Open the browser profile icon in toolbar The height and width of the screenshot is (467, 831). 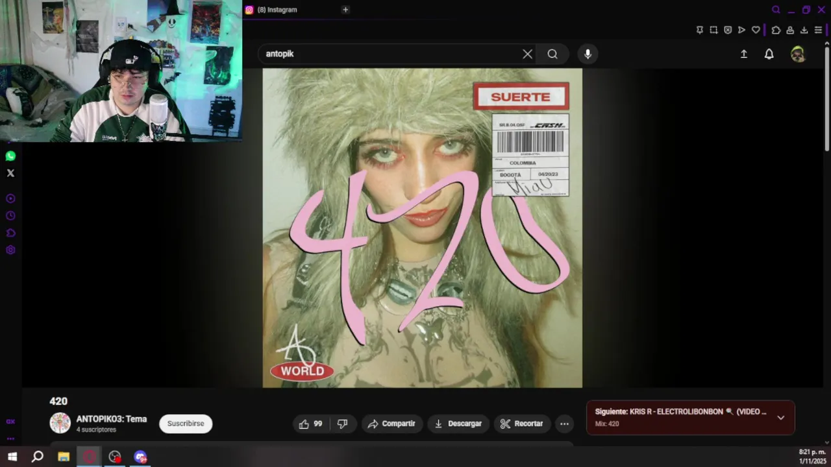click(x=790, y=30)
